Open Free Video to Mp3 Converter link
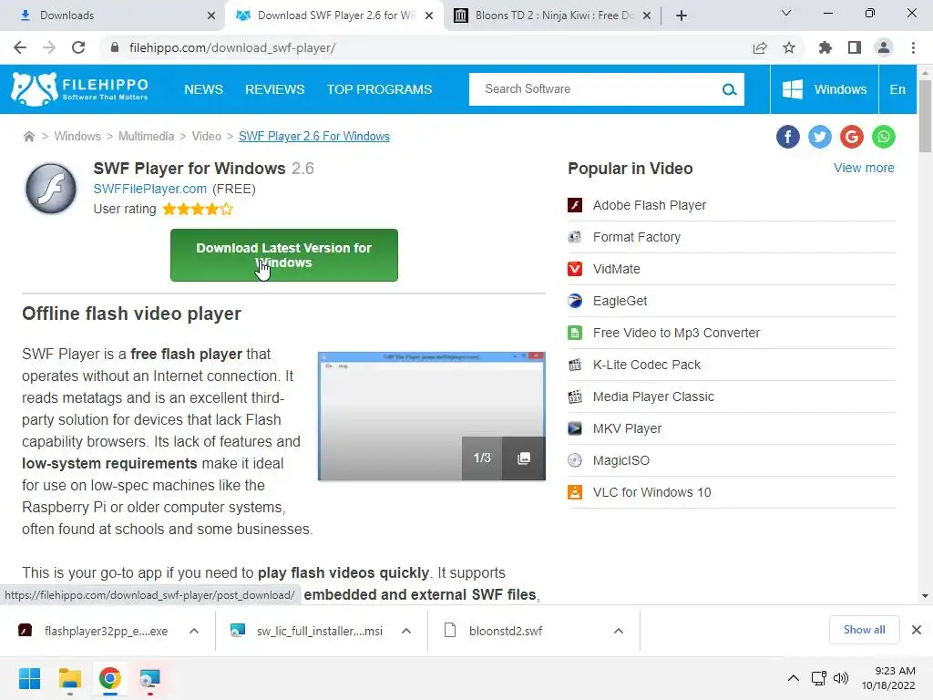Image resolution: width=933 pixels, height=700 pixels. (677, 333)
